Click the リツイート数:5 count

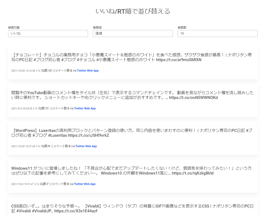[59, 108]
